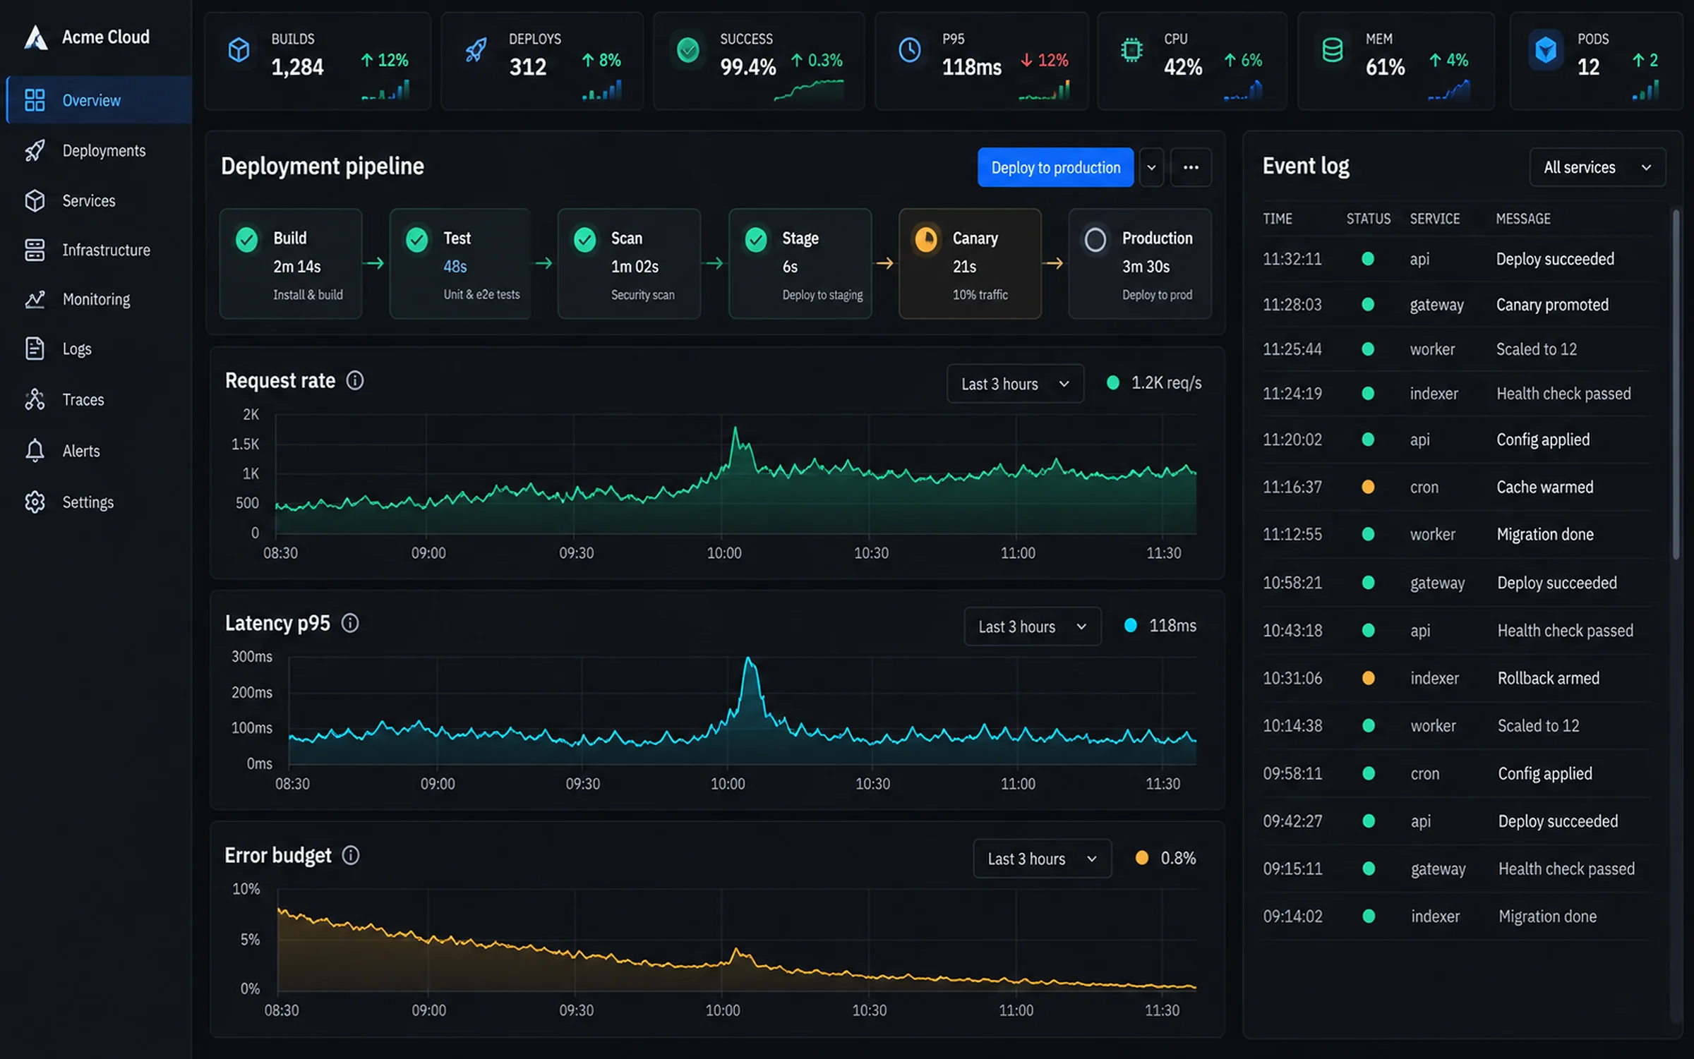Click the Alerts bell icon in sidebar
The width and height of the screenshot is (1694, 1059).
tap(35, 450)
